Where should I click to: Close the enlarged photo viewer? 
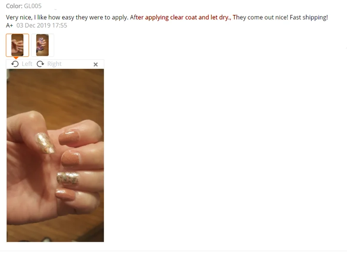[95, 64]
